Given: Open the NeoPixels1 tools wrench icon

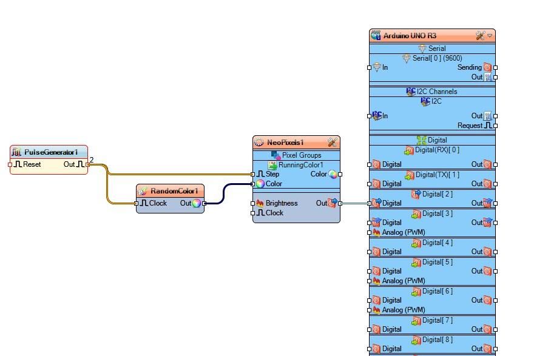Looking at the screenshot, I should click(333, 143).
